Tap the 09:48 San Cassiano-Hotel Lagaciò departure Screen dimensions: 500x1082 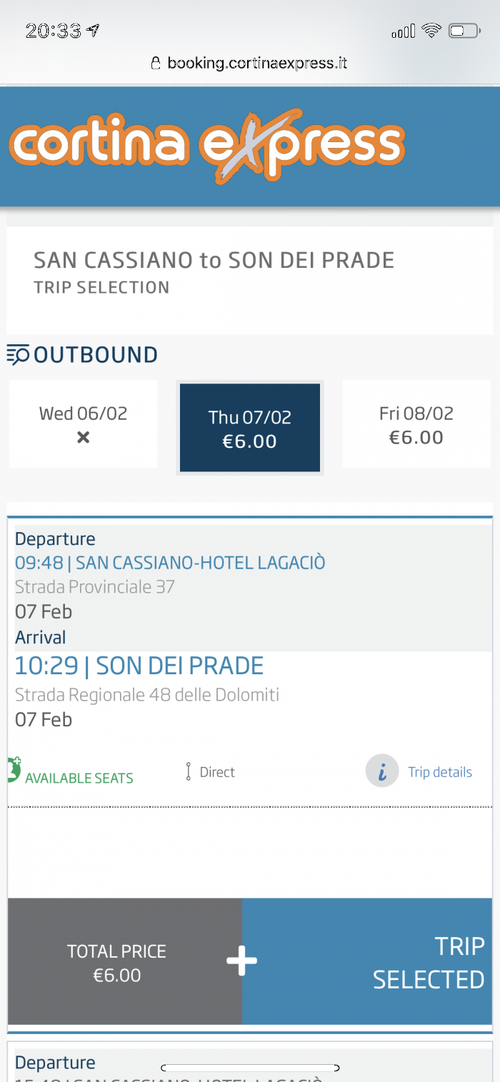pos(170,563)
